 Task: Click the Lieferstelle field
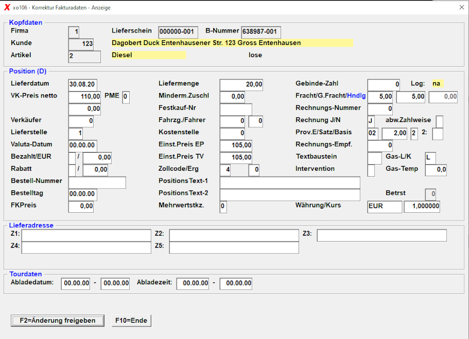click(76, 133)
